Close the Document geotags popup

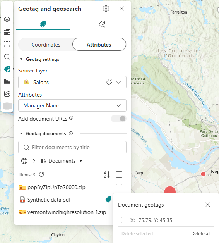click(x=208, y=205)
